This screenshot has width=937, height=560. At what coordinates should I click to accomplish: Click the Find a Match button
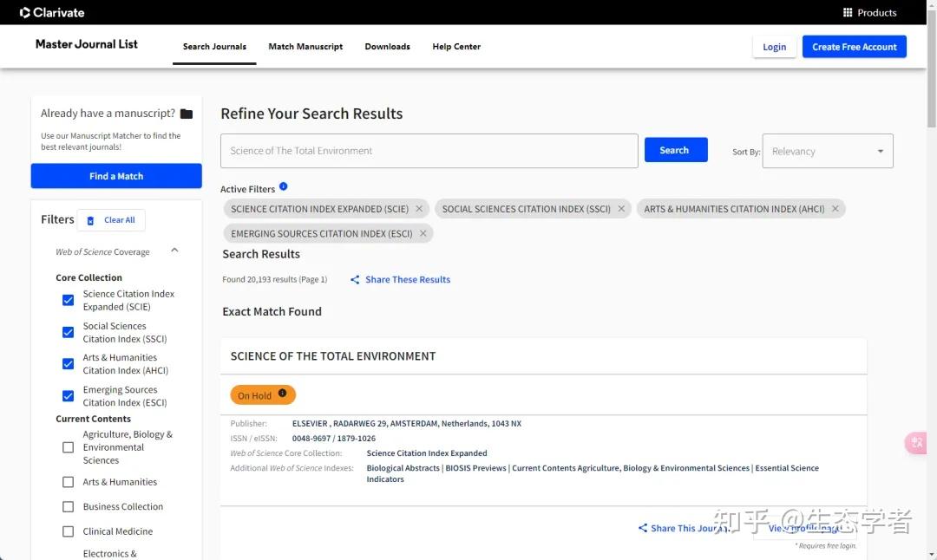pyautogui.click(x=116, y=176)
